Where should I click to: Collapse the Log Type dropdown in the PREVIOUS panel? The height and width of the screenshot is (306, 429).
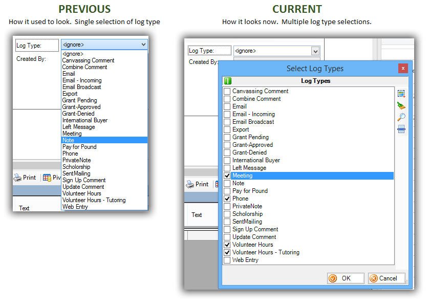click(143, 45)
